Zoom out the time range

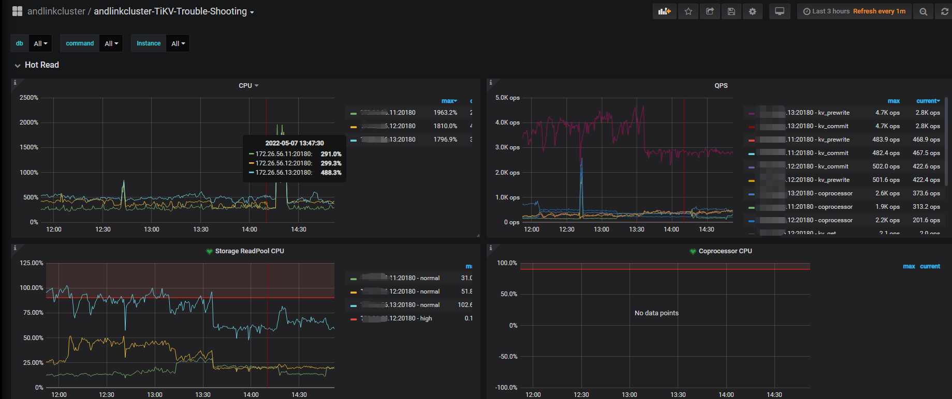pyautogui.click(x=923, y=11)
